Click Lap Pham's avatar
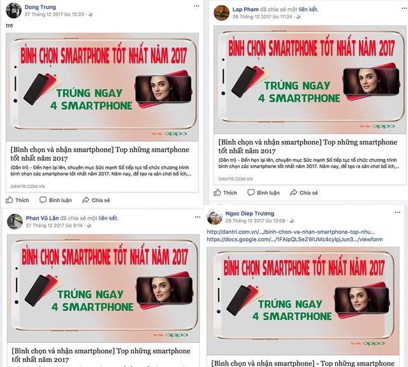Viewport: 408px width, 367px height. (x=221, y=13)
